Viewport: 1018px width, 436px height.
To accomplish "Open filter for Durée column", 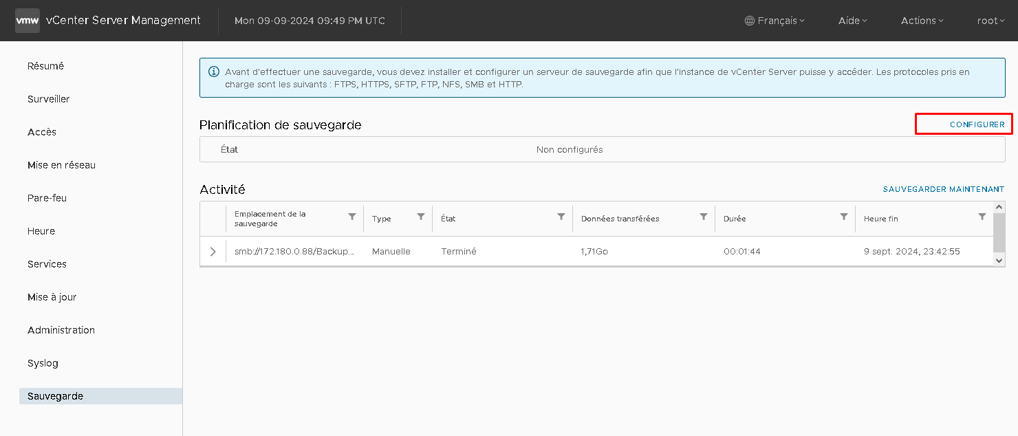I will click(x=844, y=217).
